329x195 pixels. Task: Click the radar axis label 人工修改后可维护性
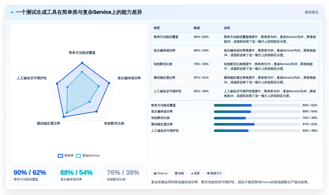tap(32, 78)
